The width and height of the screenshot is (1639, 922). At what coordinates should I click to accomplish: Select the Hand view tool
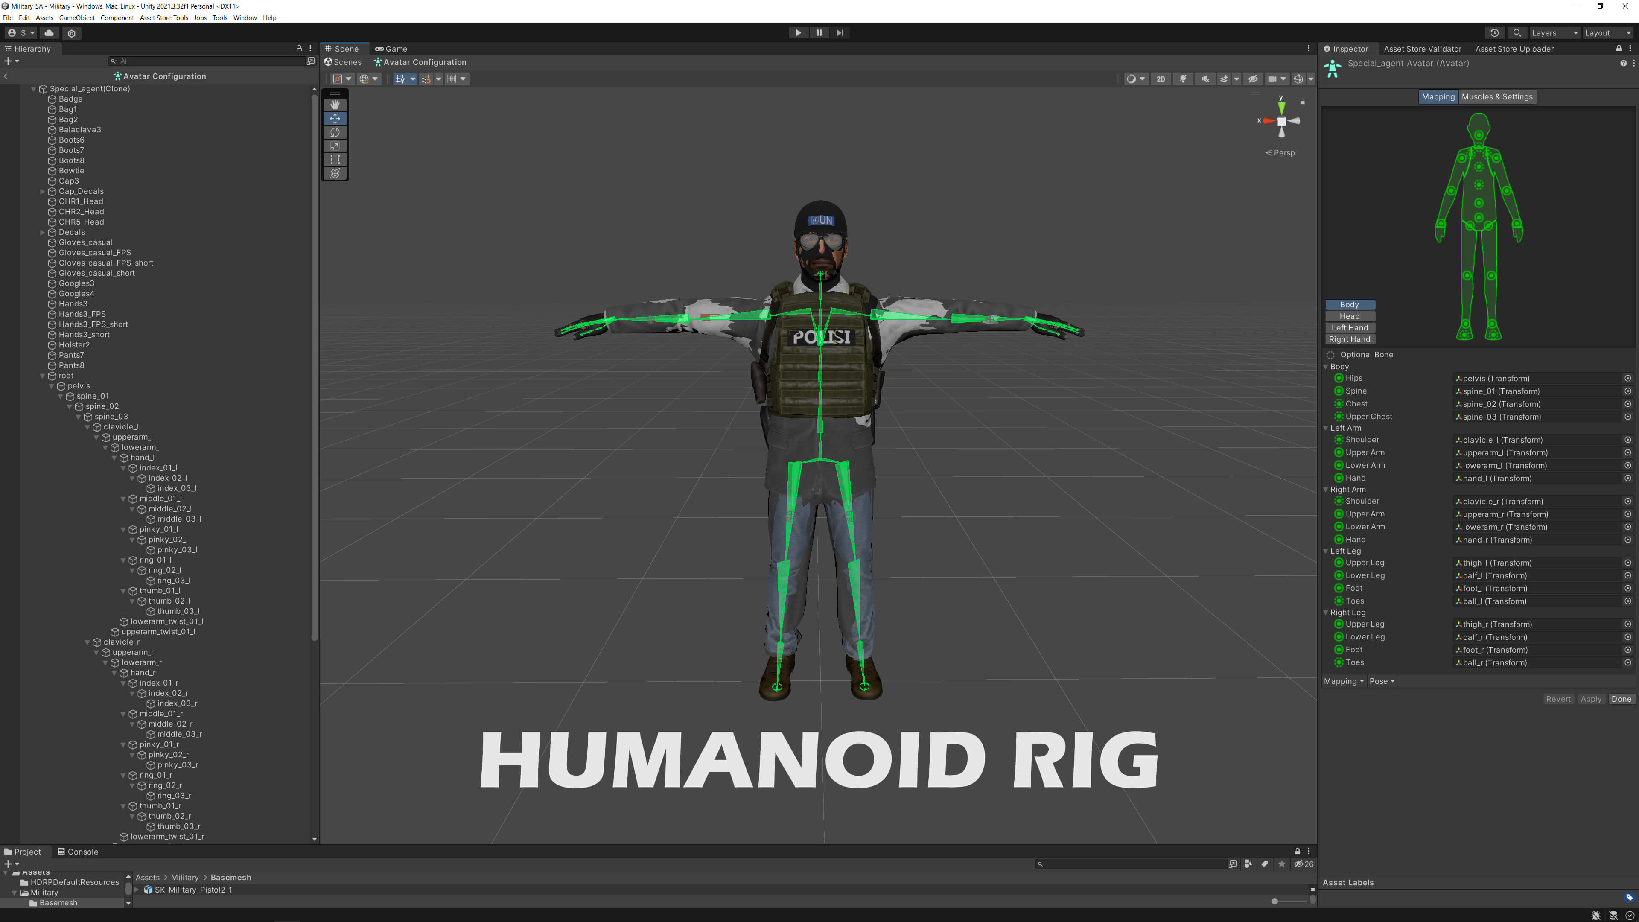335,104
